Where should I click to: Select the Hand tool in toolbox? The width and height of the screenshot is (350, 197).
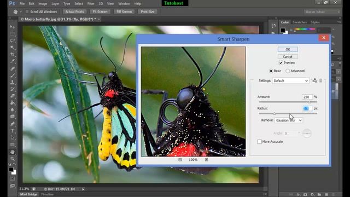coord(12,152)
